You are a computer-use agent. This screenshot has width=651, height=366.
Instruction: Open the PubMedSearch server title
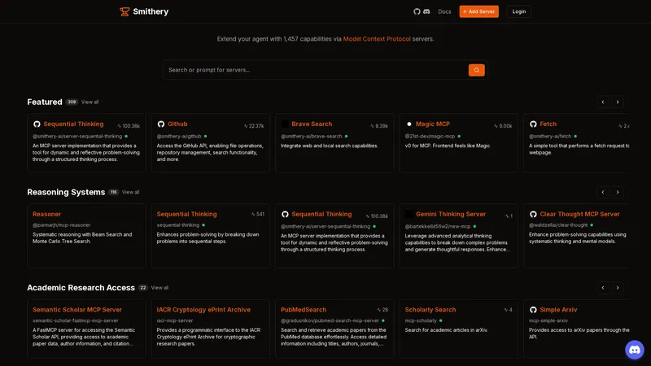pos(304,310)
